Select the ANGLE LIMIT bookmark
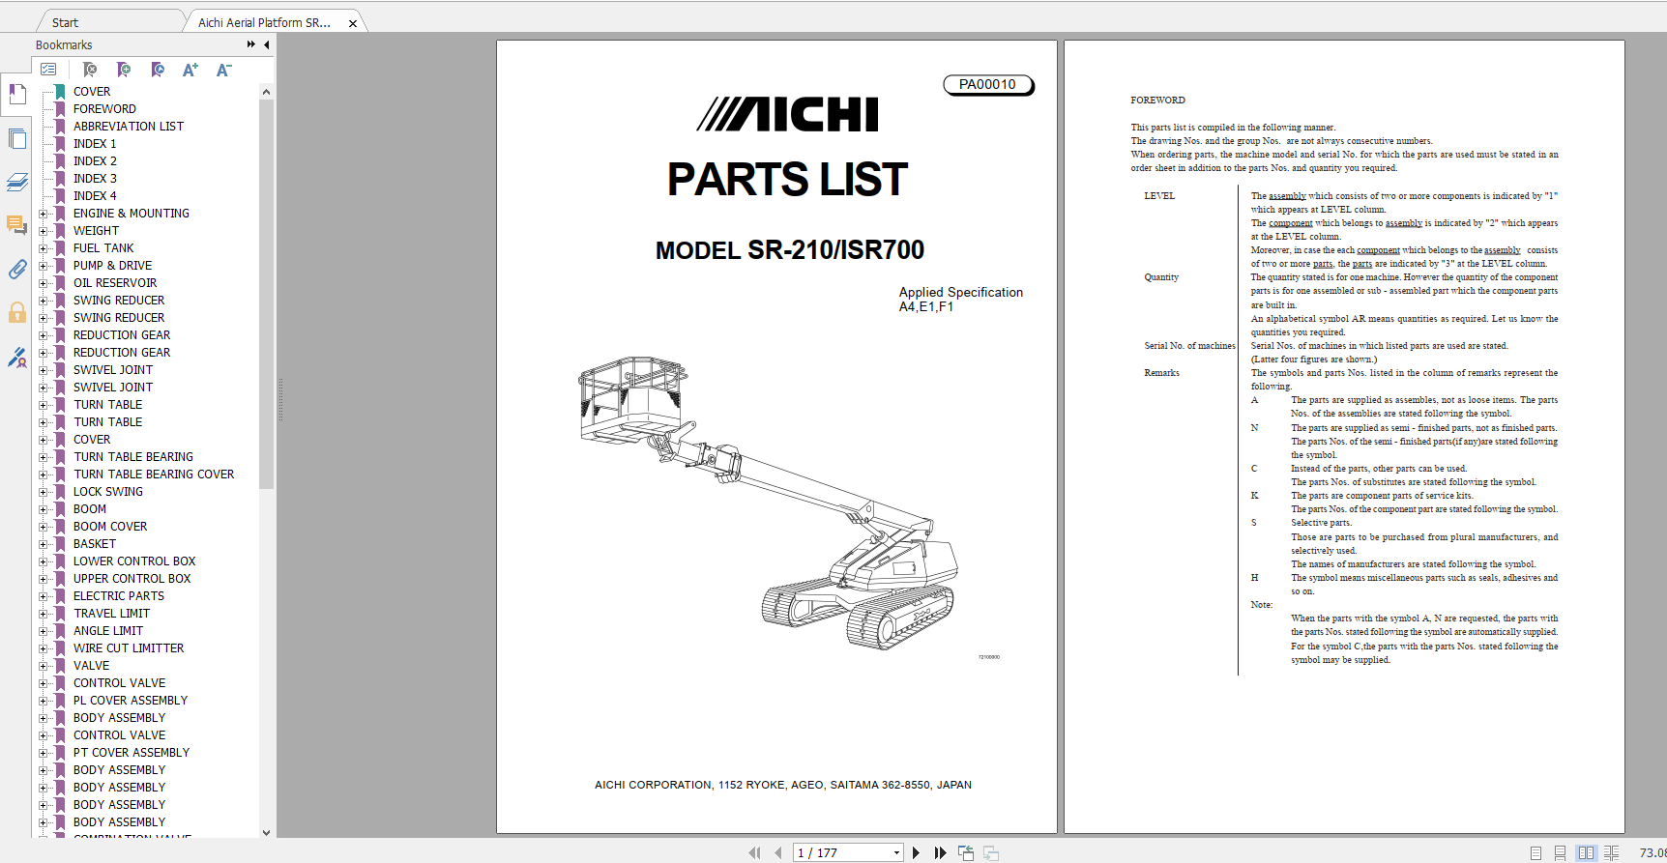Image resolution: width=1667 pixels, height=863 pixels. (108, 631)
